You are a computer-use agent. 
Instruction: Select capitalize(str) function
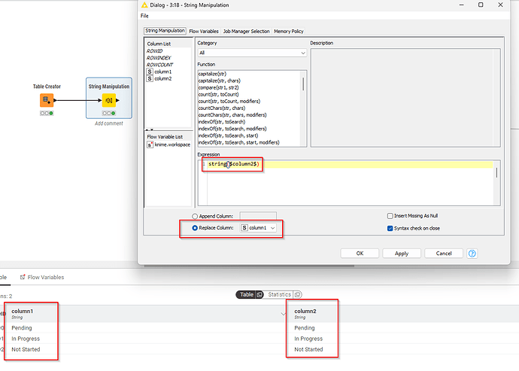[212, 74]
